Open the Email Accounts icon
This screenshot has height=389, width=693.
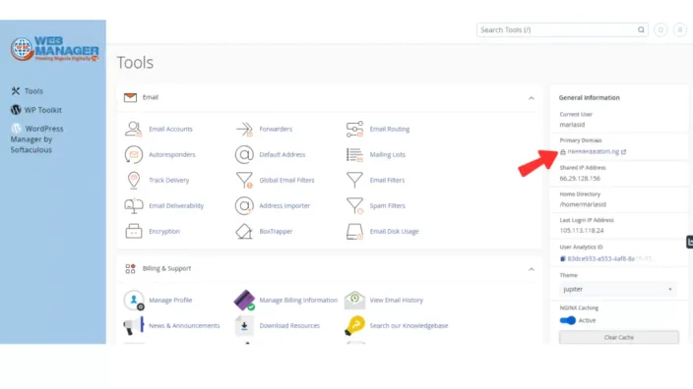(134, 129)
